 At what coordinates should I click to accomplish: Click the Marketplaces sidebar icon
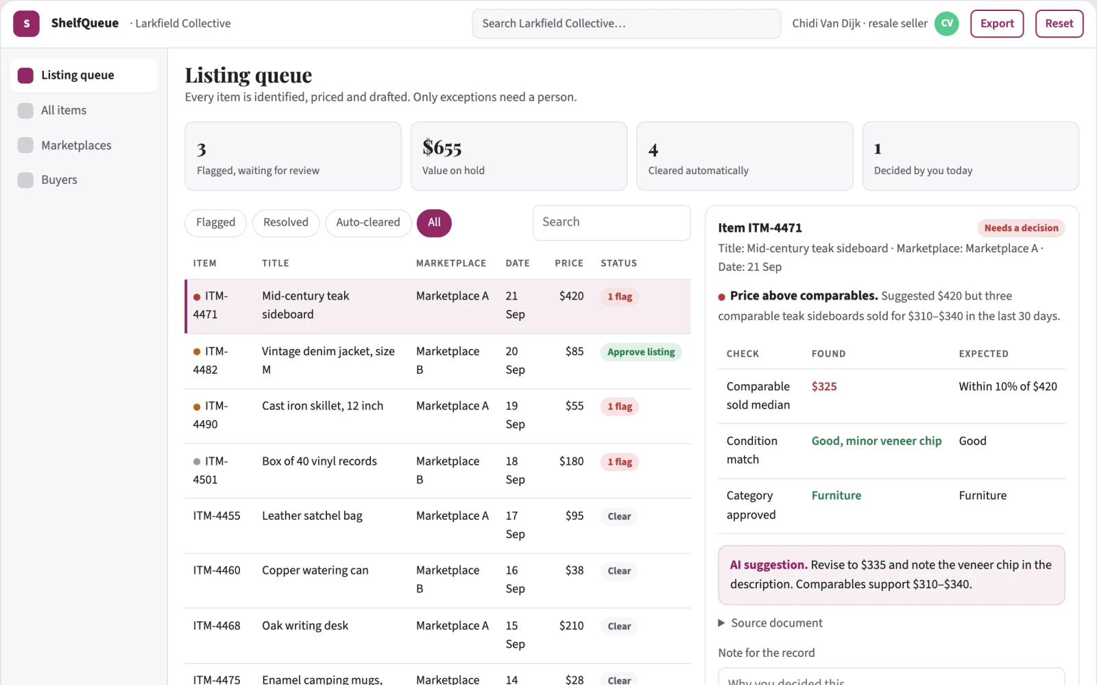coord(25,145)
